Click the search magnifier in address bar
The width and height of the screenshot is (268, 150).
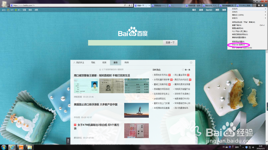125,5
